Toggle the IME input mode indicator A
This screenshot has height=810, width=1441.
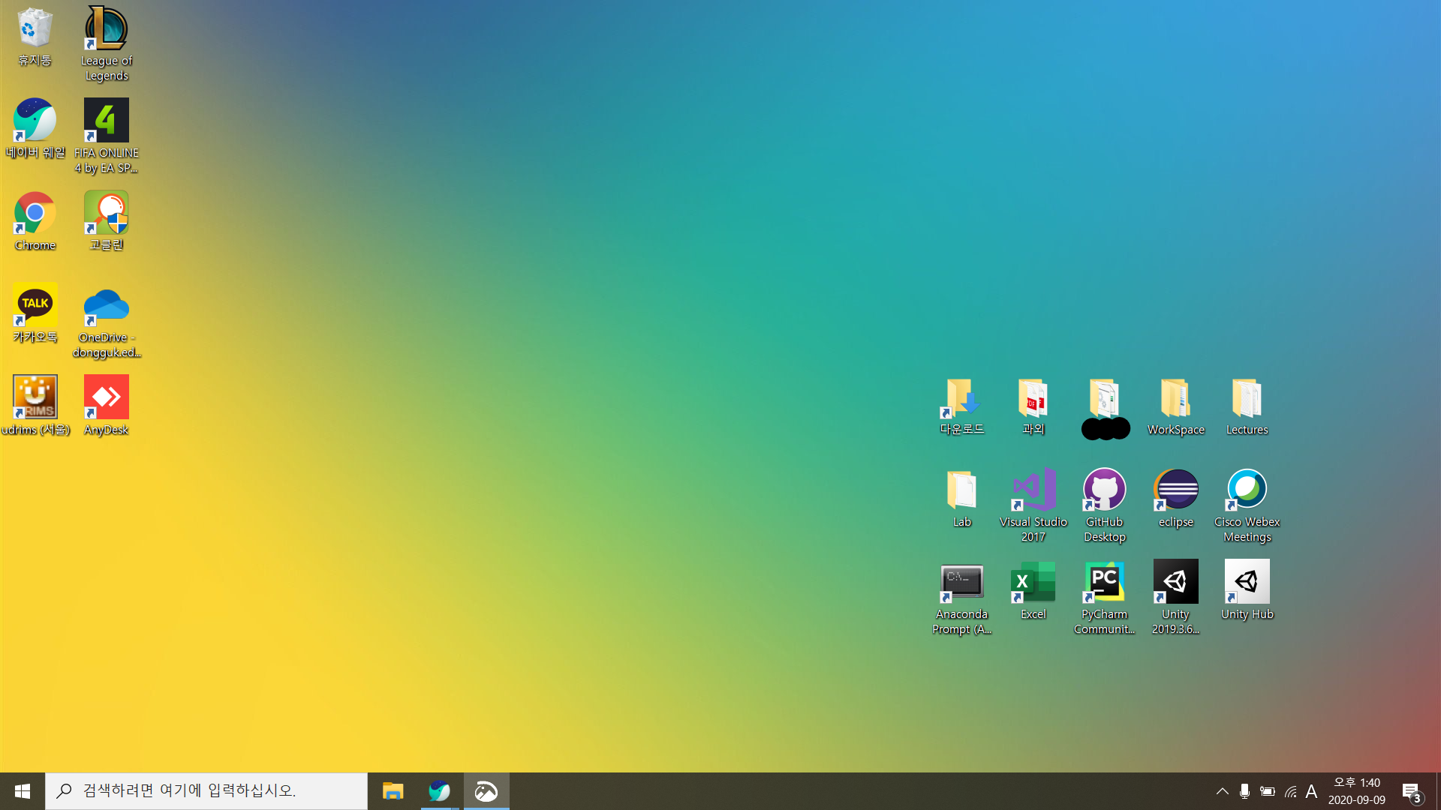pos(1311,791)
